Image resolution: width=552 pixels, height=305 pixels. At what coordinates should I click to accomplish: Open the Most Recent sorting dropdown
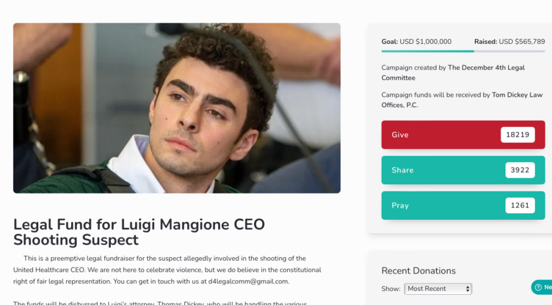point(438,289)
